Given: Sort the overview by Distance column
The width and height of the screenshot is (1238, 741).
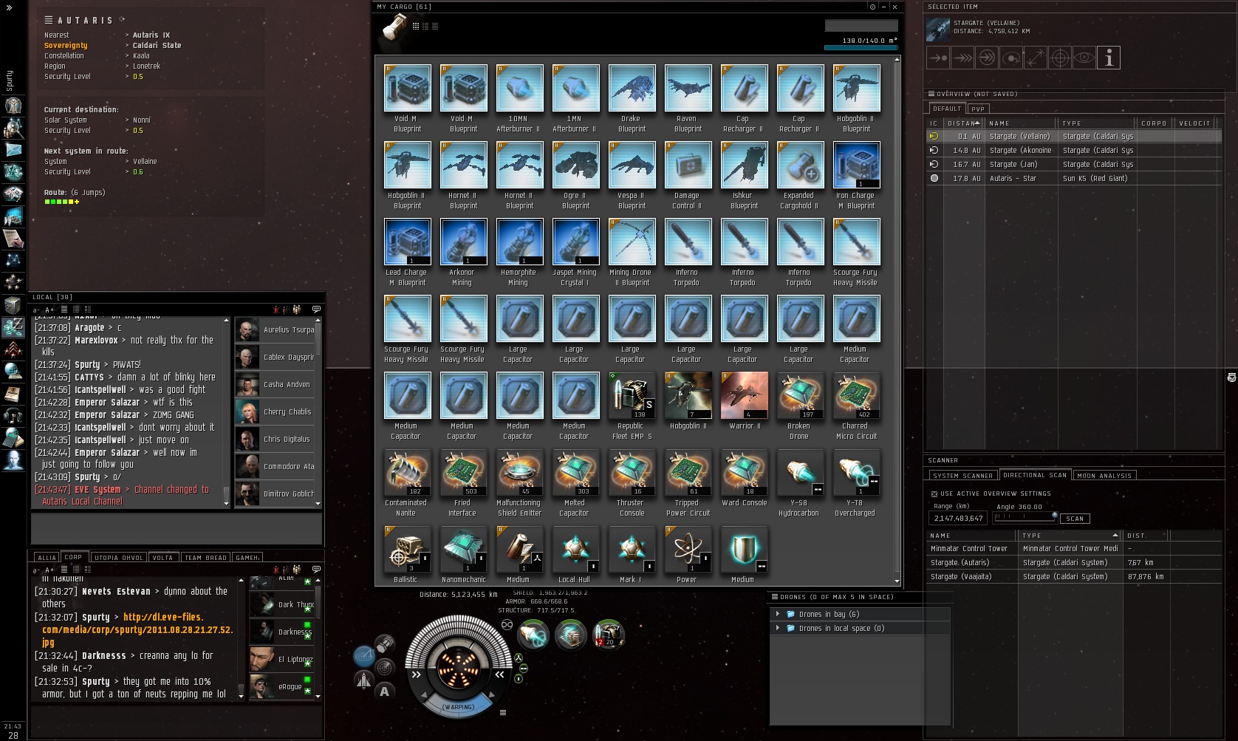Looking at the screenshot, I should coord(964,123).
